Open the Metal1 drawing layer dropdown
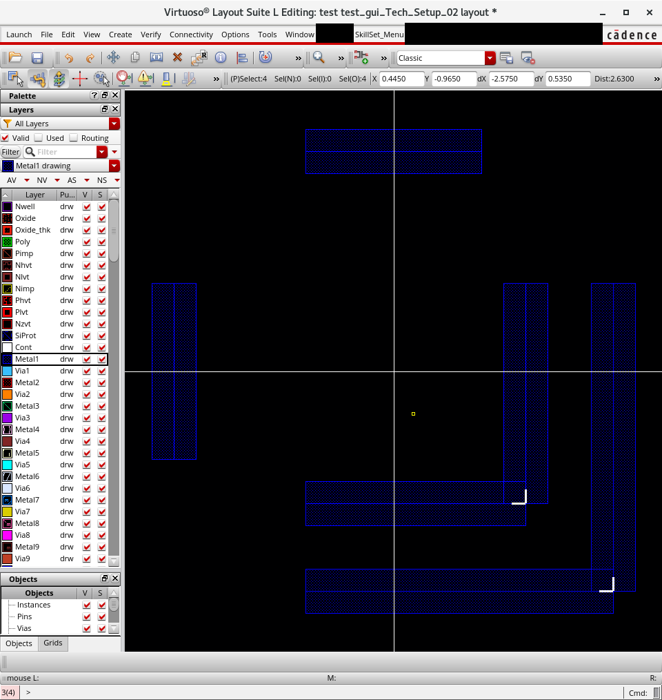The image size is (662, 700). pos(114,166)
